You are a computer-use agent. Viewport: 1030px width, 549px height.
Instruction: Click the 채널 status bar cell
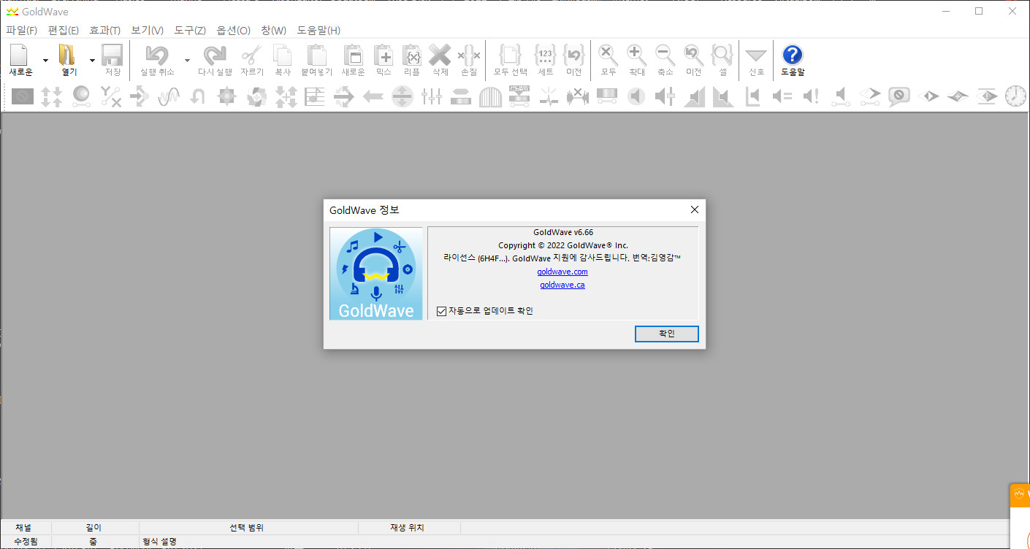[23, 527]
